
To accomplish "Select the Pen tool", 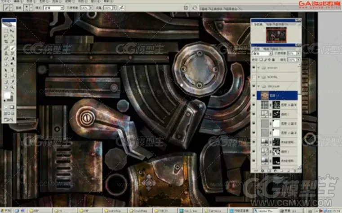I will [x=6, y=75].
